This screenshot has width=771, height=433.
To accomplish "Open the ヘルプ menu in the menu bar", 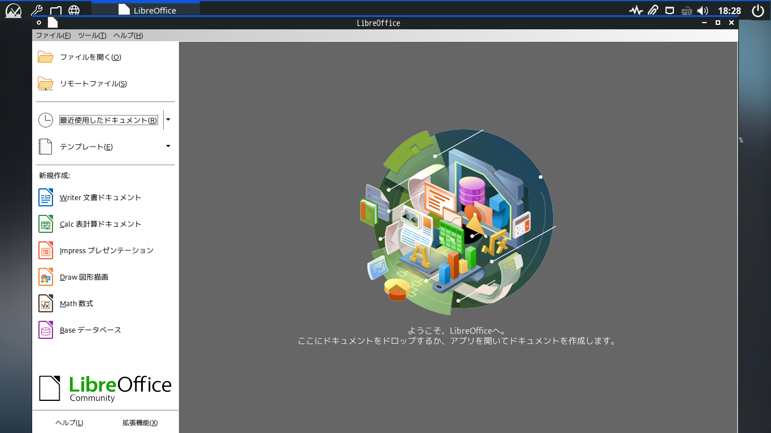I will pos(128,36).
